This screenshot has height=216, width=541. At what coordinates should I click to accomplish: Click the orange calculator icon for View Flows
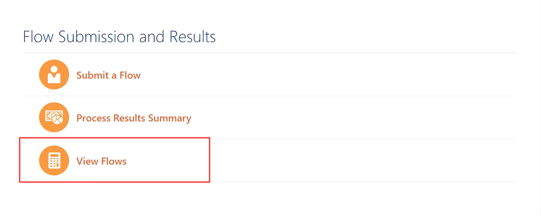(x=54, y=161)
